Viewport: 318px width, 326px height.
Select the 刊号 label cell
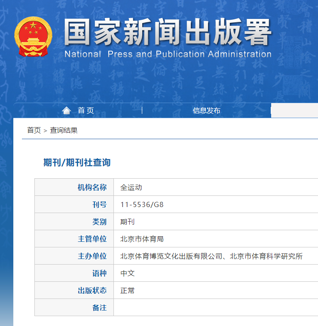(x=74, y=204)
